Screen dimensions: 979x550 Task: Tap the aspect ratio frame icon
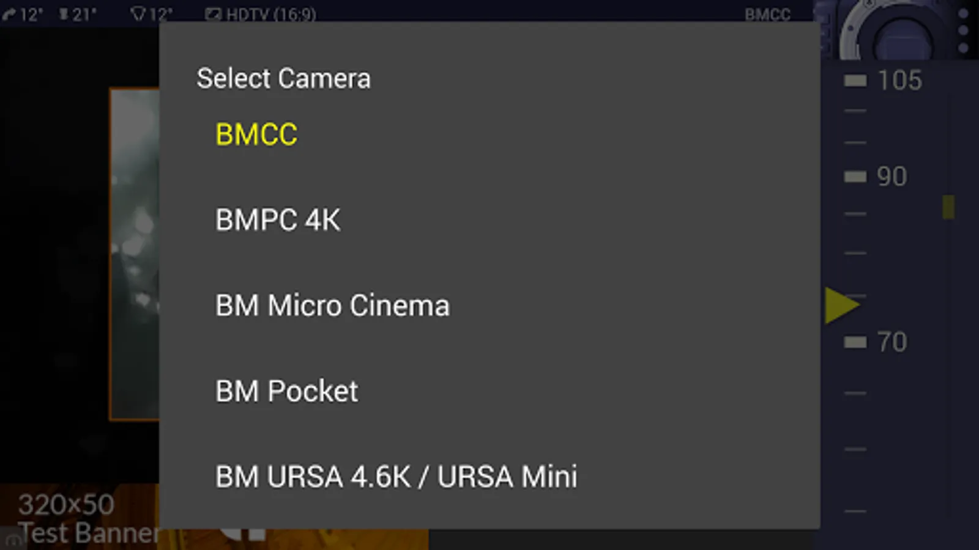(x=212, y=13)
